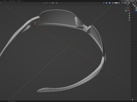The height and width of the screenshot is (102, 137).
Task: Toggle snapping magnet icon
Action: pyautogui.click(x=52, y=3)
